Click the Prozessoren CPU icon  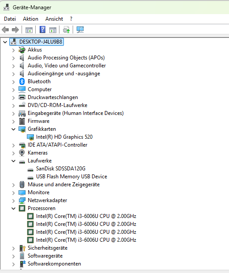point(22,208)
